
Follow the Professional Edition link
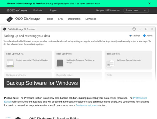click(140, 98)
